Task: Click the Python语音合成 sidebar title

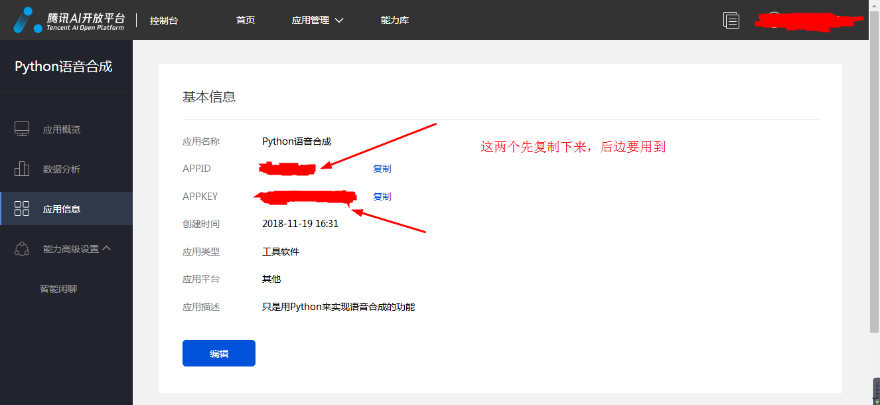Action: [64, 66]
